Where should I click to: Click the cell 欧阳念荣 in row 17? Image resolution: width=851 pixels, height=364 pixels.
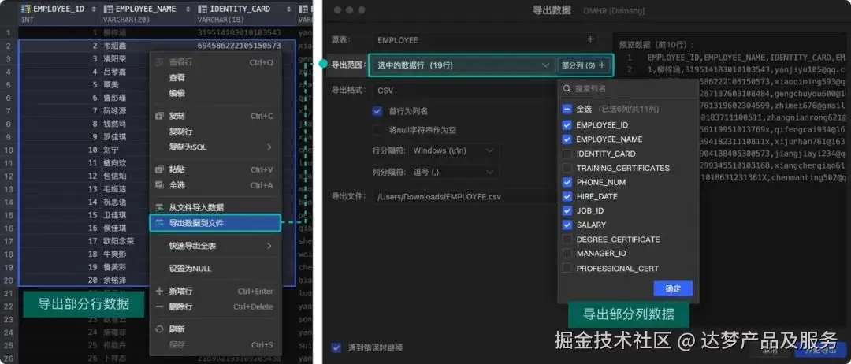(118, 241)
